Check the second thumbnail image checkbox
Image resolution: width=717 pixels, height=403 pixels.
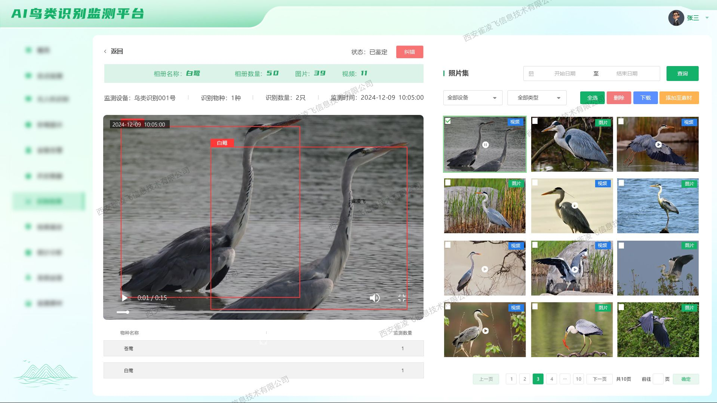coord(535,121)
